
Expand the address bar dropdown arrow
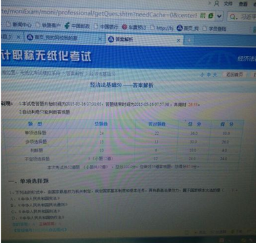point(219,16)
